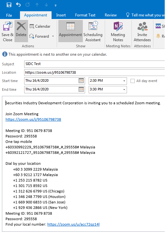Open the zoom.us/j/95106798738 link in body
This screenshot has width=165, height=234.
[x=33, y=119]
